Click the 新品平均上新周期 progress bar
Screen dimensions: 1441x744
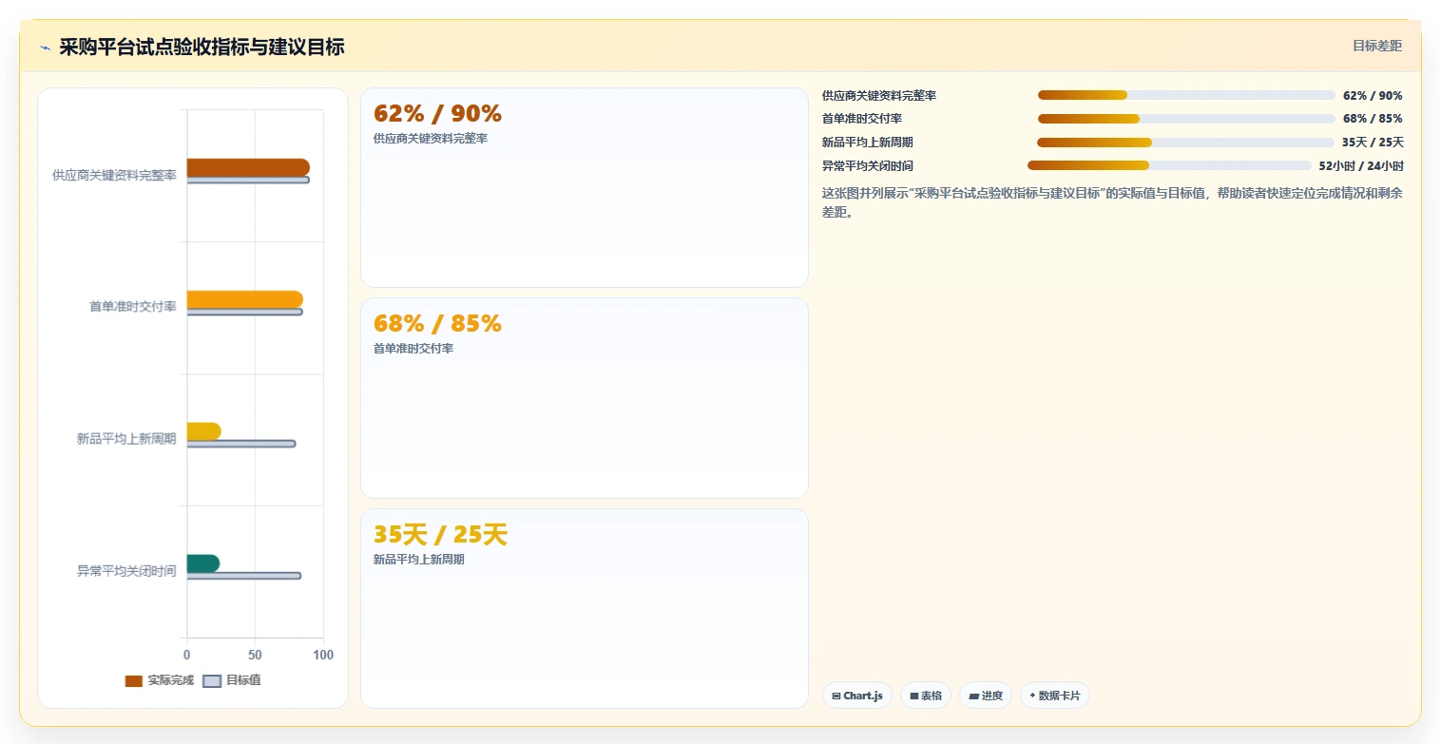pyautogui.click(x=1185, y=143)
